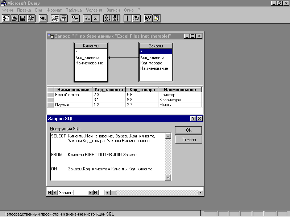Click the Мышь cell

180,105
